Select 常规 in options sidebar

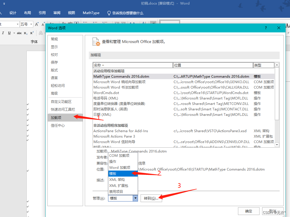[65, 39]
